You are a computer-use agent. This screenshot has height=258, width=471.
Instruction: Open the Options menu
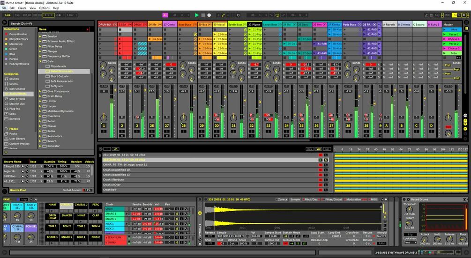[x=45, y=8]
